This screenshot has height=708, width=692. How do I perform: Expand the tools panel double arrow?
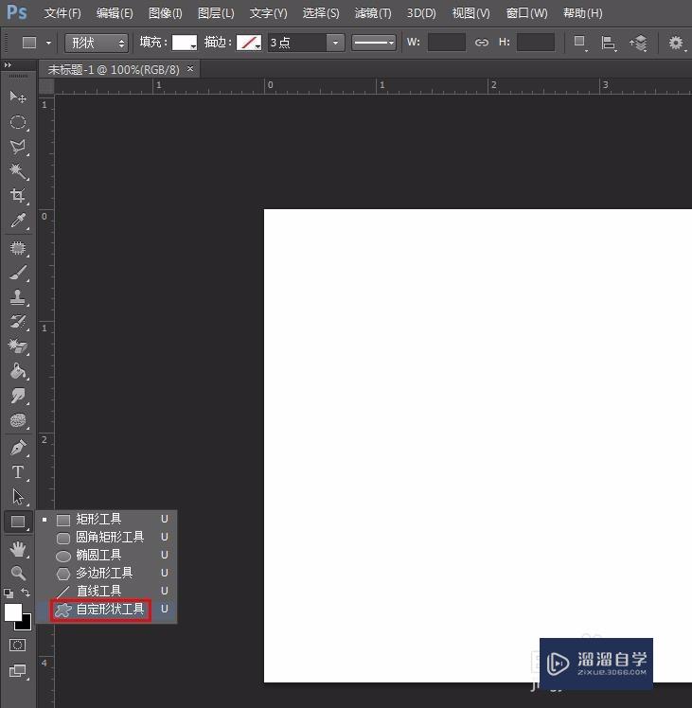coord(8,65)
